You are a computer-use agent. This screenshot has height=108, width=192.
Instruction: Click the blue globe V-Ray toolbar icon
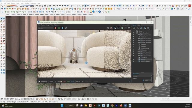pyautogui.click(x=93, y=12)
